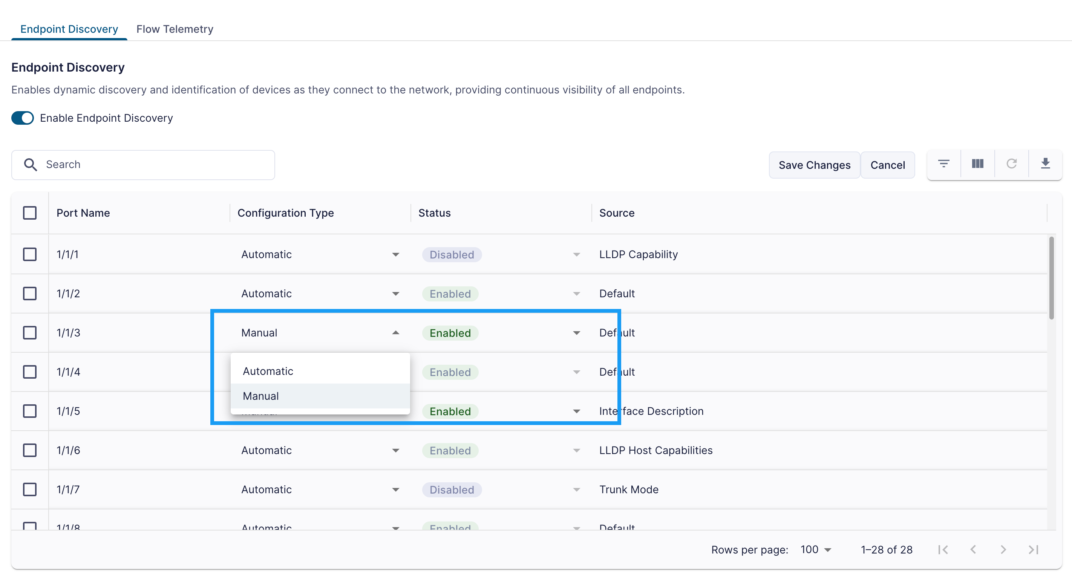Open the filter icon in table toolbar
The height and width of the screenshot is (581, 1072).
943,164
